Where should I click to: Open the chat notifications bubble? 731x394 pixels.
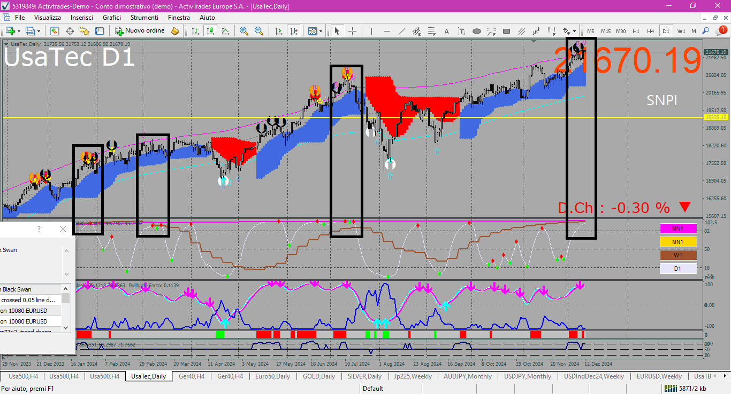pos(721,31)
